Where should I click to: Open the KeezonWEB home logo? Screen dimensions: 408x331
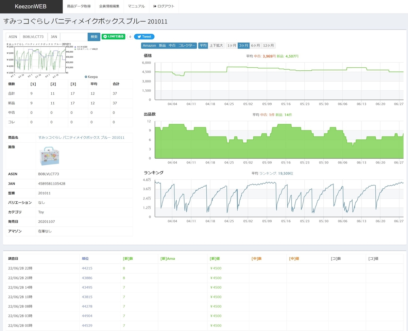tap(31, 6)
